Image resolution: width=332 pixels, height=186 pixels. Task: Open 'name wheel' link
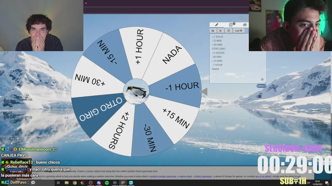point(186,176)
